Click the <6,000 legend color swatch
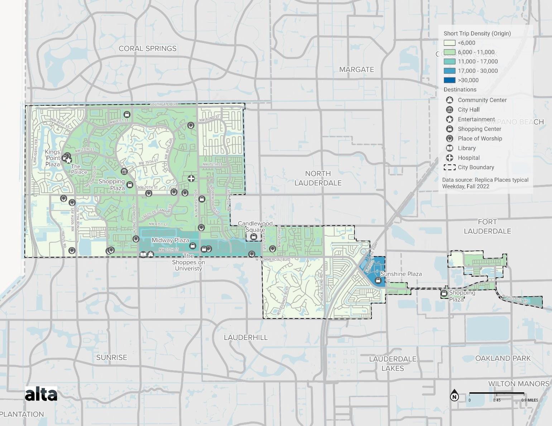This screenshot has height=426, width=552. pyautogui.click(x=450, y=43)
